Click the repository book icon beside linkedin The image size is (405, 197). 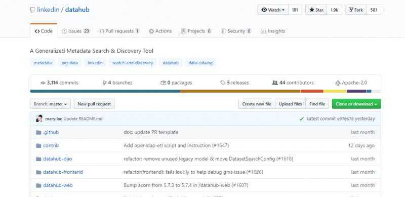[x=32, y=10]
